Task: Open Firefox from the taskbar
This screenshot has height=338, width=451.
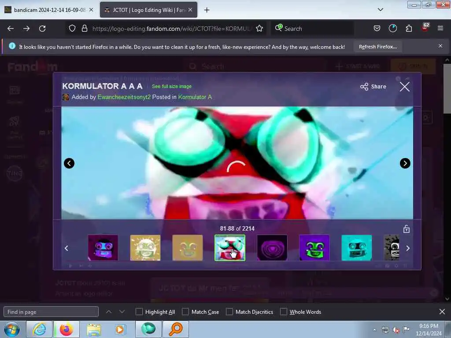Action: (67, 329)
